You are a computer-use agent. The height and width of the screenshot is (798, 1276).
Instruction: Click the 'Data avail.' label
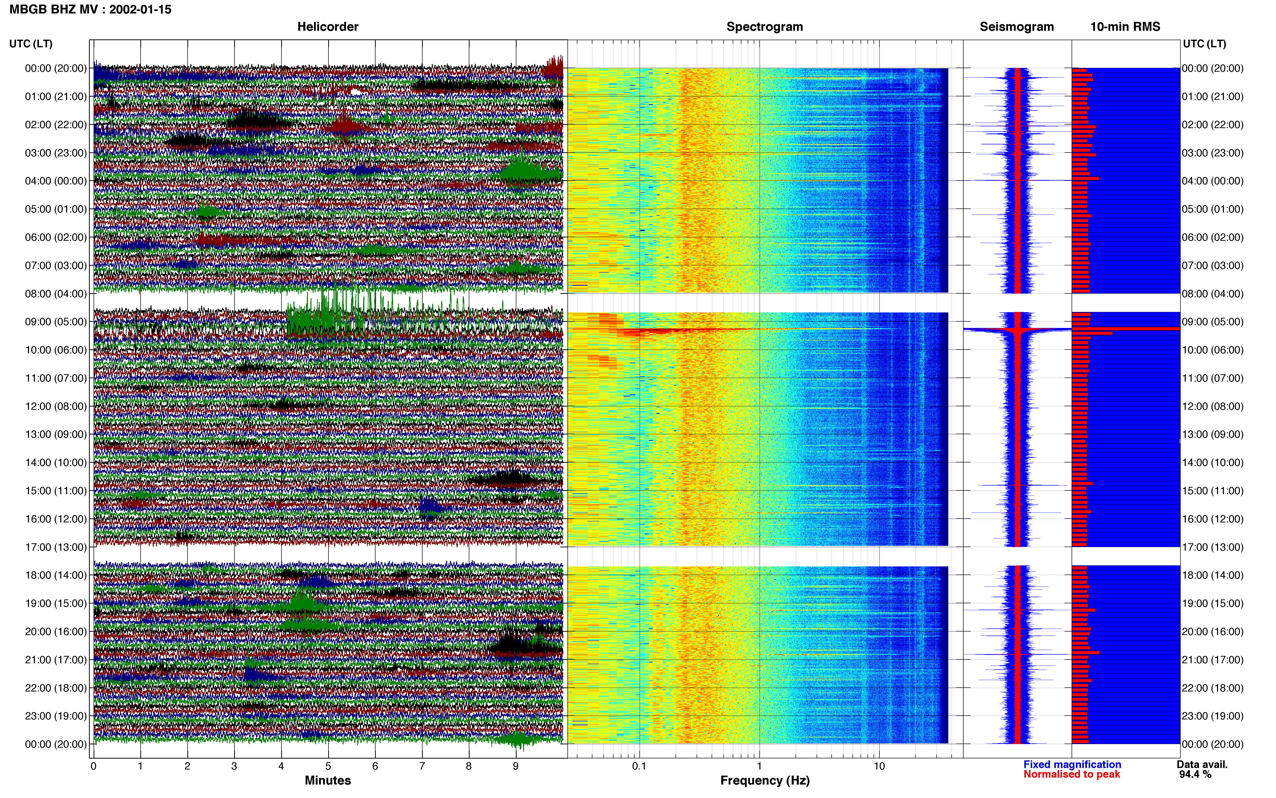pos(1202,764)
